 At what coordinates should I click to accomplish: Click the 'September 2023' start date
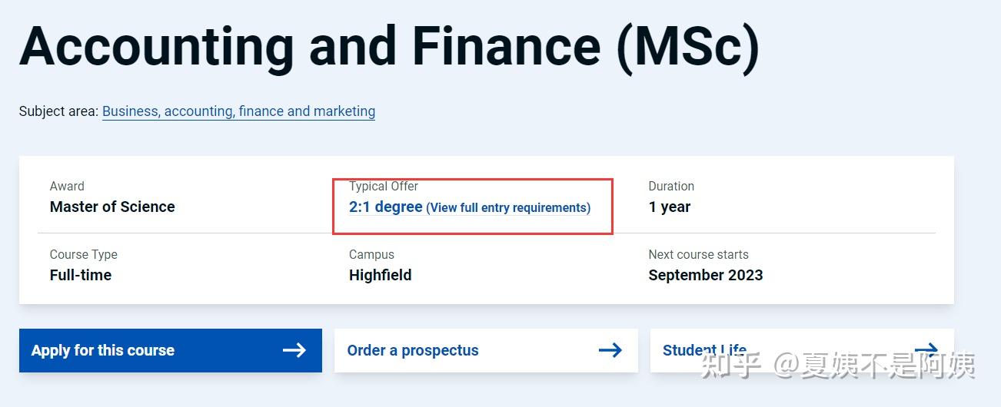tap(705, 275)
